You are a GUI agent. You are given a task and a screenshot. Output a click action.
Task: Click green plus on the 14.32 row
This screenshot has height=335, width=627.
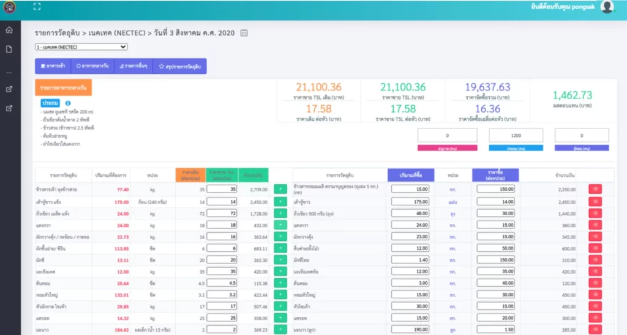pyautogui.click(x=280, y=318)
